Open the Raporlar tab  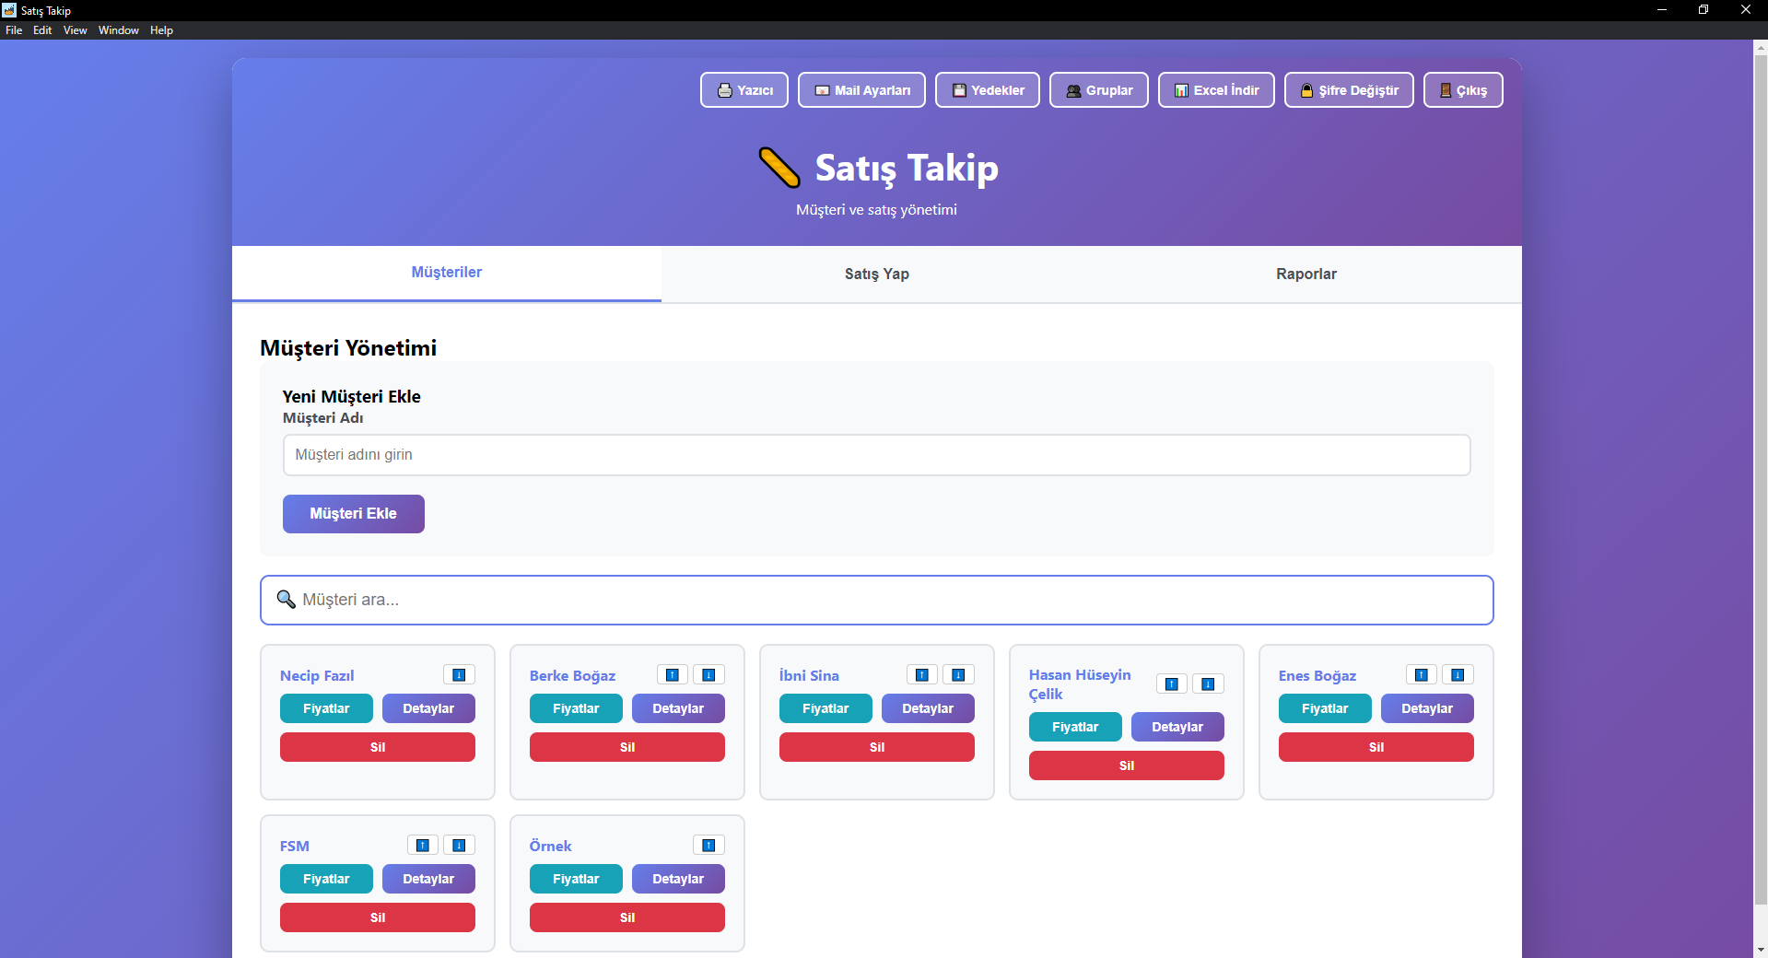tap(1306, 275)
